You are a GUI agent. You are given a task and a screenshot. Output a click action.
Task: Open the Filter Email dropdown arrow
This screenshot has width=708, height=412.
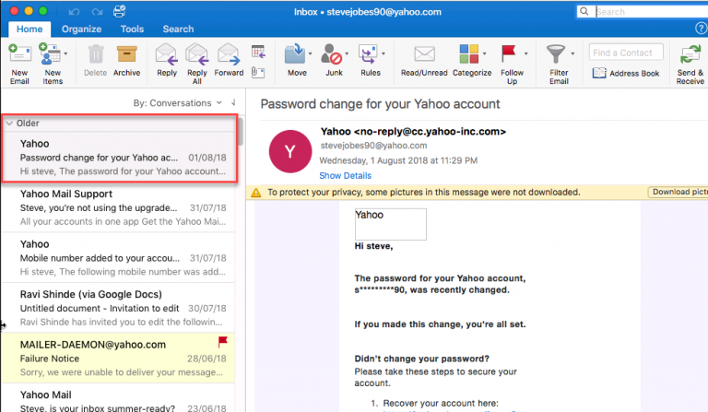(572, 53)
